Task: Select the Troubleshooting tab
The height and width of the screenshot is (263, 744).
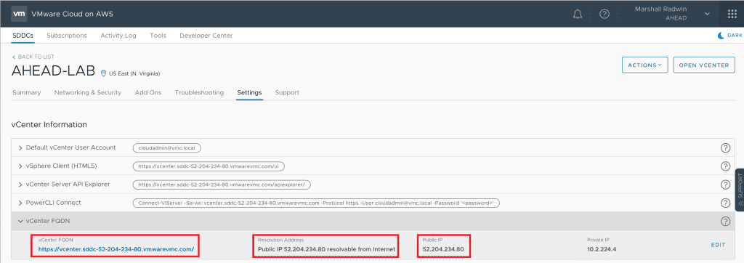Action: pos(199,92)
